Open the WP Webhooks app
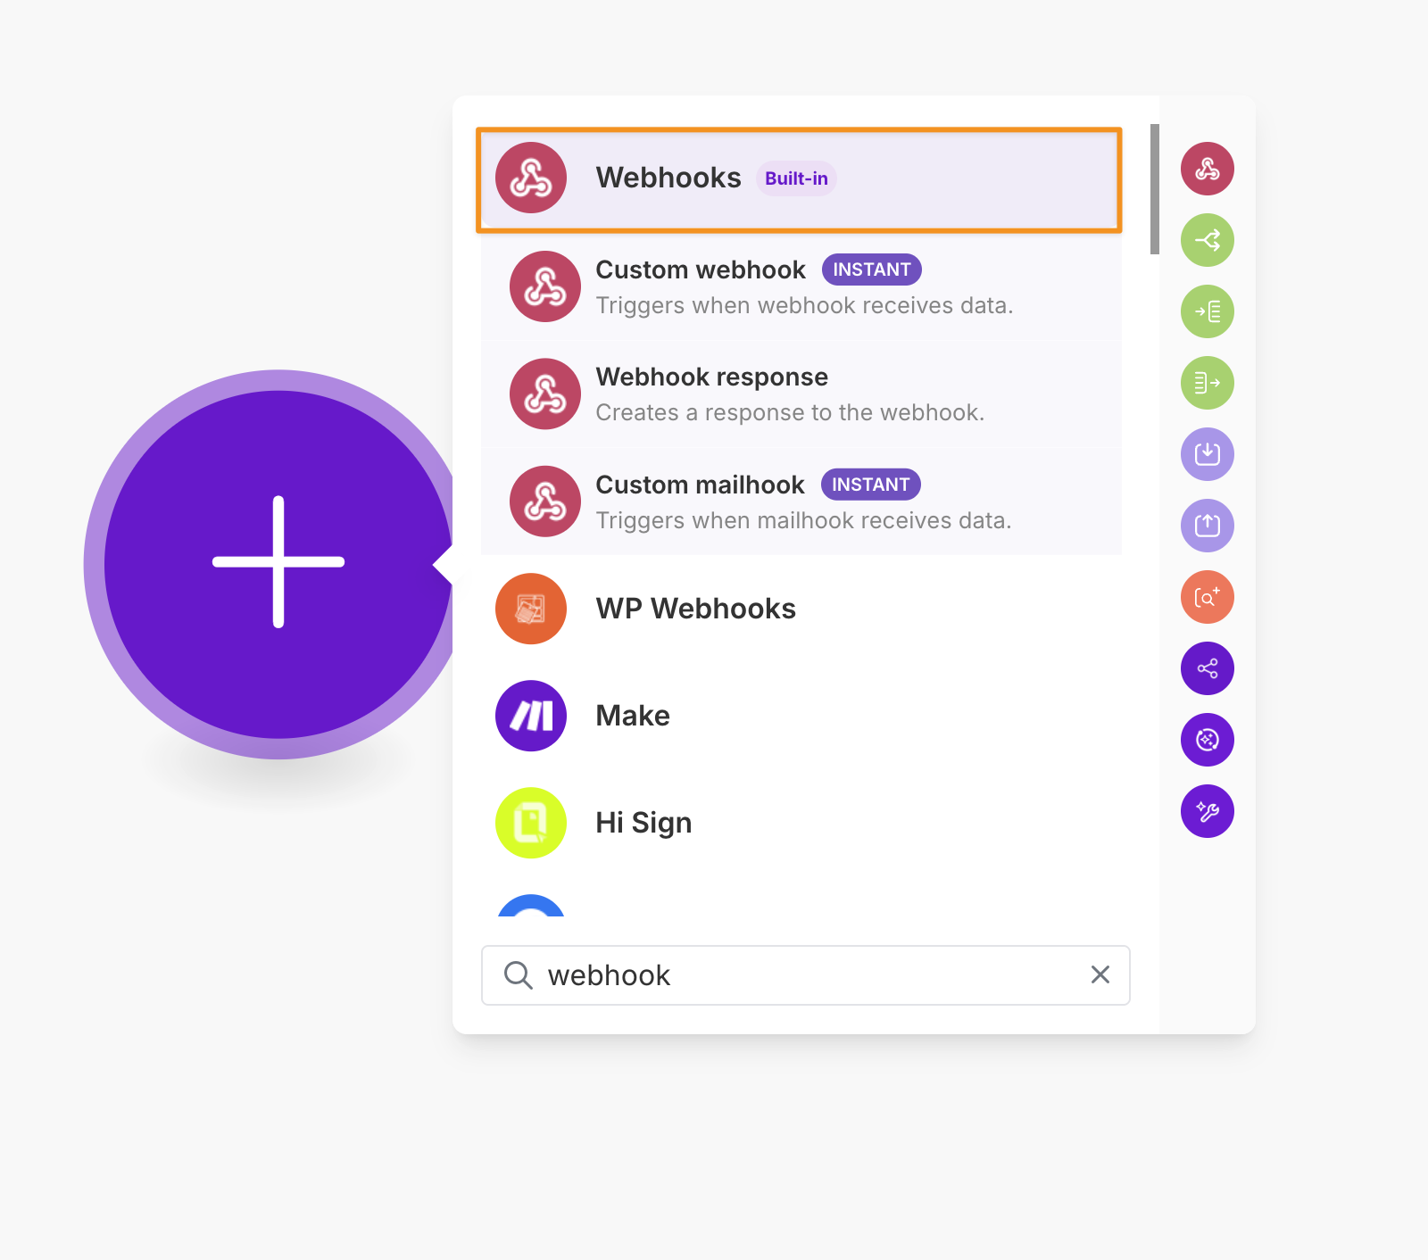 tap(801, 609)
